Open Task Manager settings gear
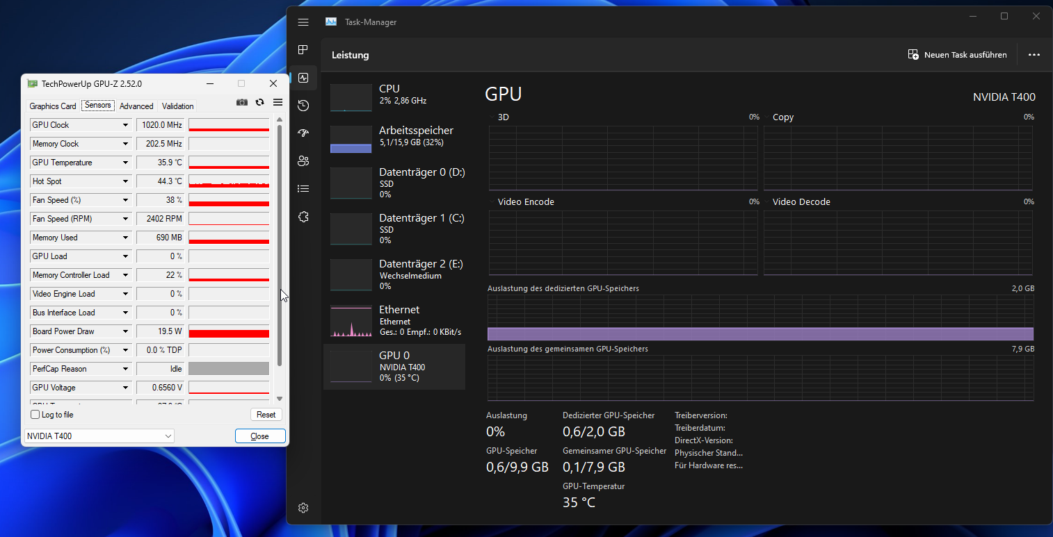The width and height of the screenshot is (1053, 537). pos(303,508)
